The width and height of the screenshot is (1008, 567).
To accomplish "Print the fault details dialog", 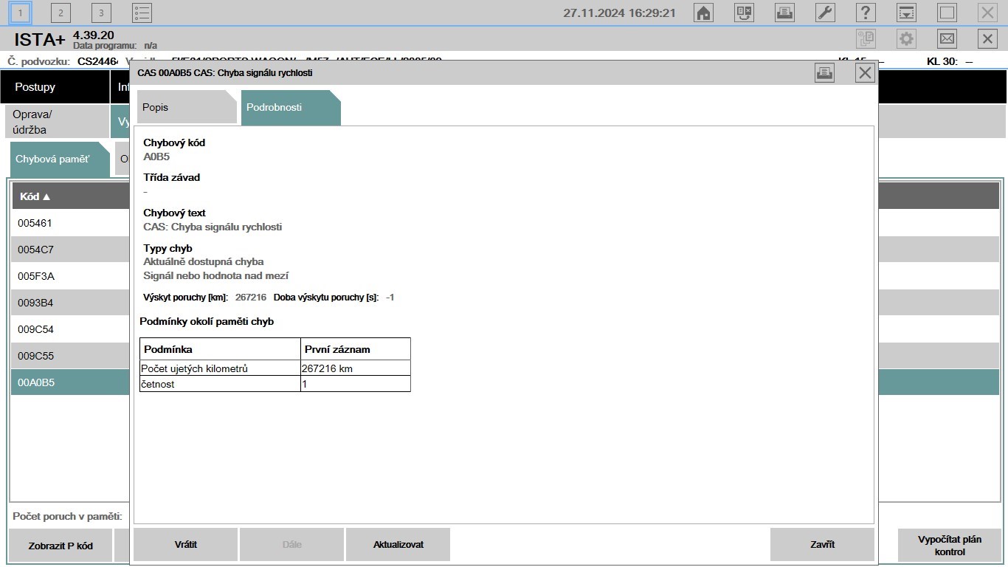I will [824, 72].
